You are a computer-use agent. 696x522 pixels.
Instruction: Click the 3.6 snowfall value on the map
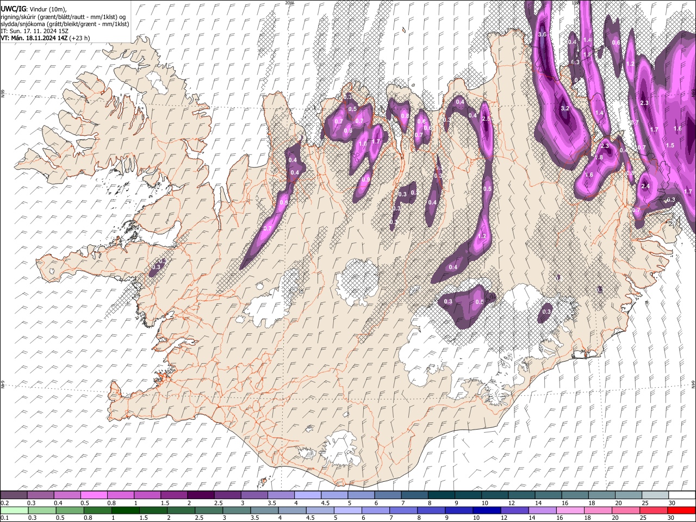pos(542,34)
